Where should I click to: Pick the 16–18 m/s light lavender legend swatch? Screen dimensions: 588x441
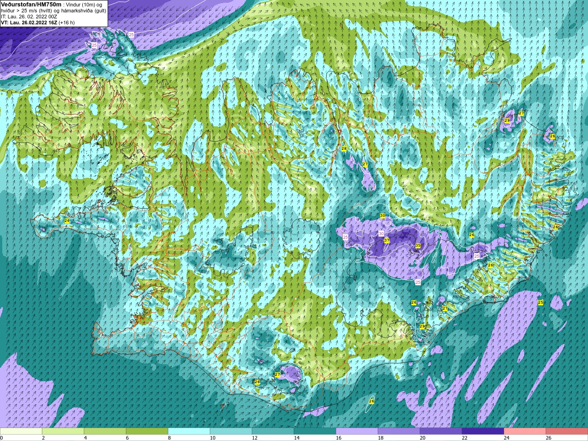pyautogui.click(x=357, y=431)
